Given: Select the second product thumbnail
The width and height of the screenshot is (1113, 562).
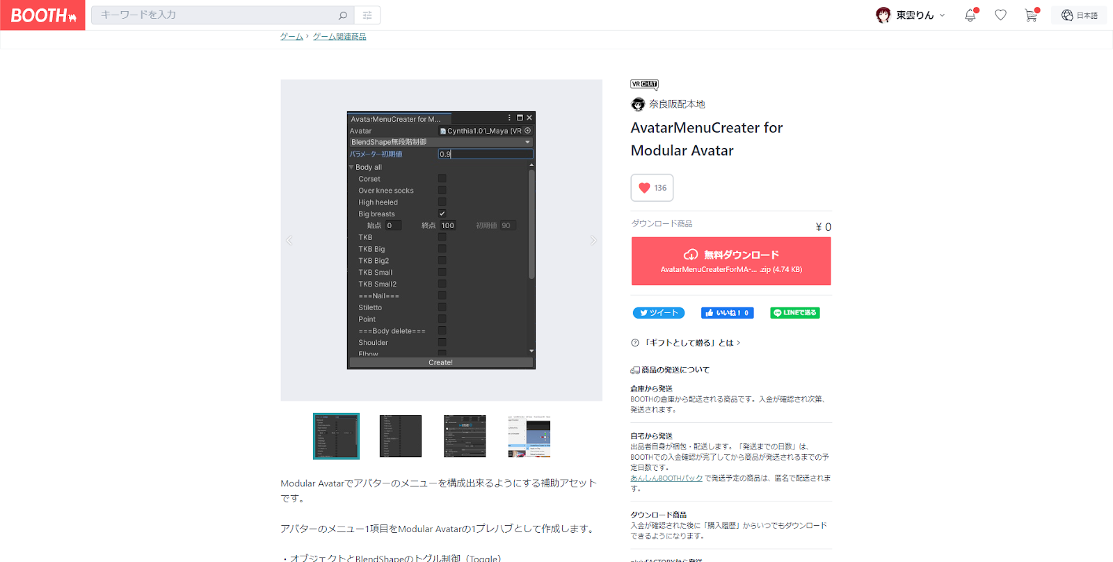Looking at the screenshot, I should (x=401, y=436).
